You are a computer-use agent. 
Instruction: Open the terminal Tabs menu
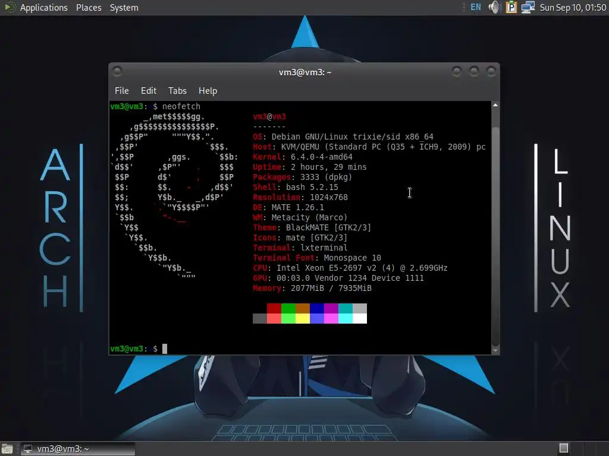(x=177, y=91)
